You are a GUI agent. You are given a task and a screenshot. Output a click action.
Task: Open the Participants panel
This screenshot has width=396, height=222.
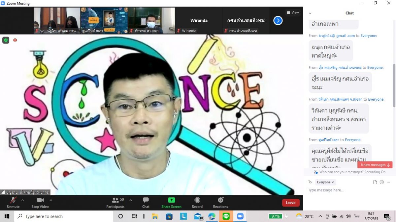115,202
